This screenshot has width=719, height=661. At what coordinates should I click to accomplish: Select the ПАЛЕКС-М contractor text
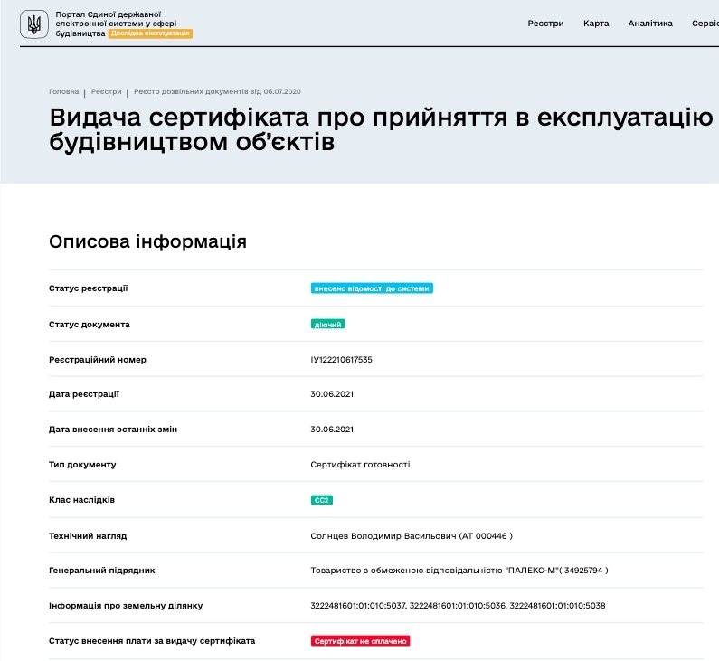point(459,571)
